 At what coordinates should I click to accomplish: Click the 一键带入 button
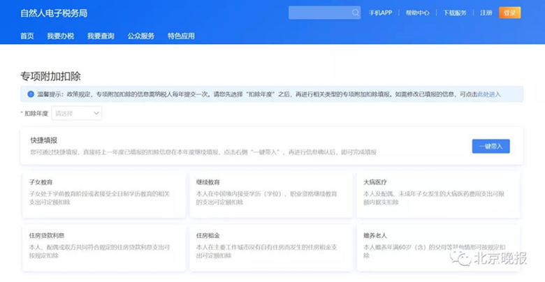coord(490,146)
